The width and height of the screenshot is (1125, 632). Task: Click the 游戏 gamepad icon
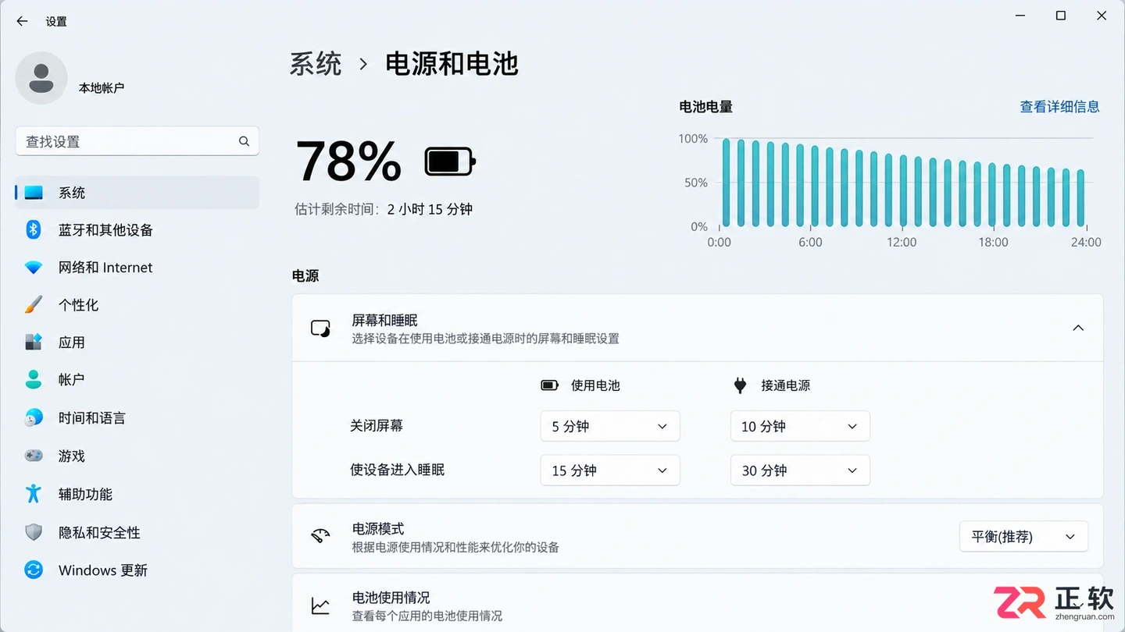34,456
